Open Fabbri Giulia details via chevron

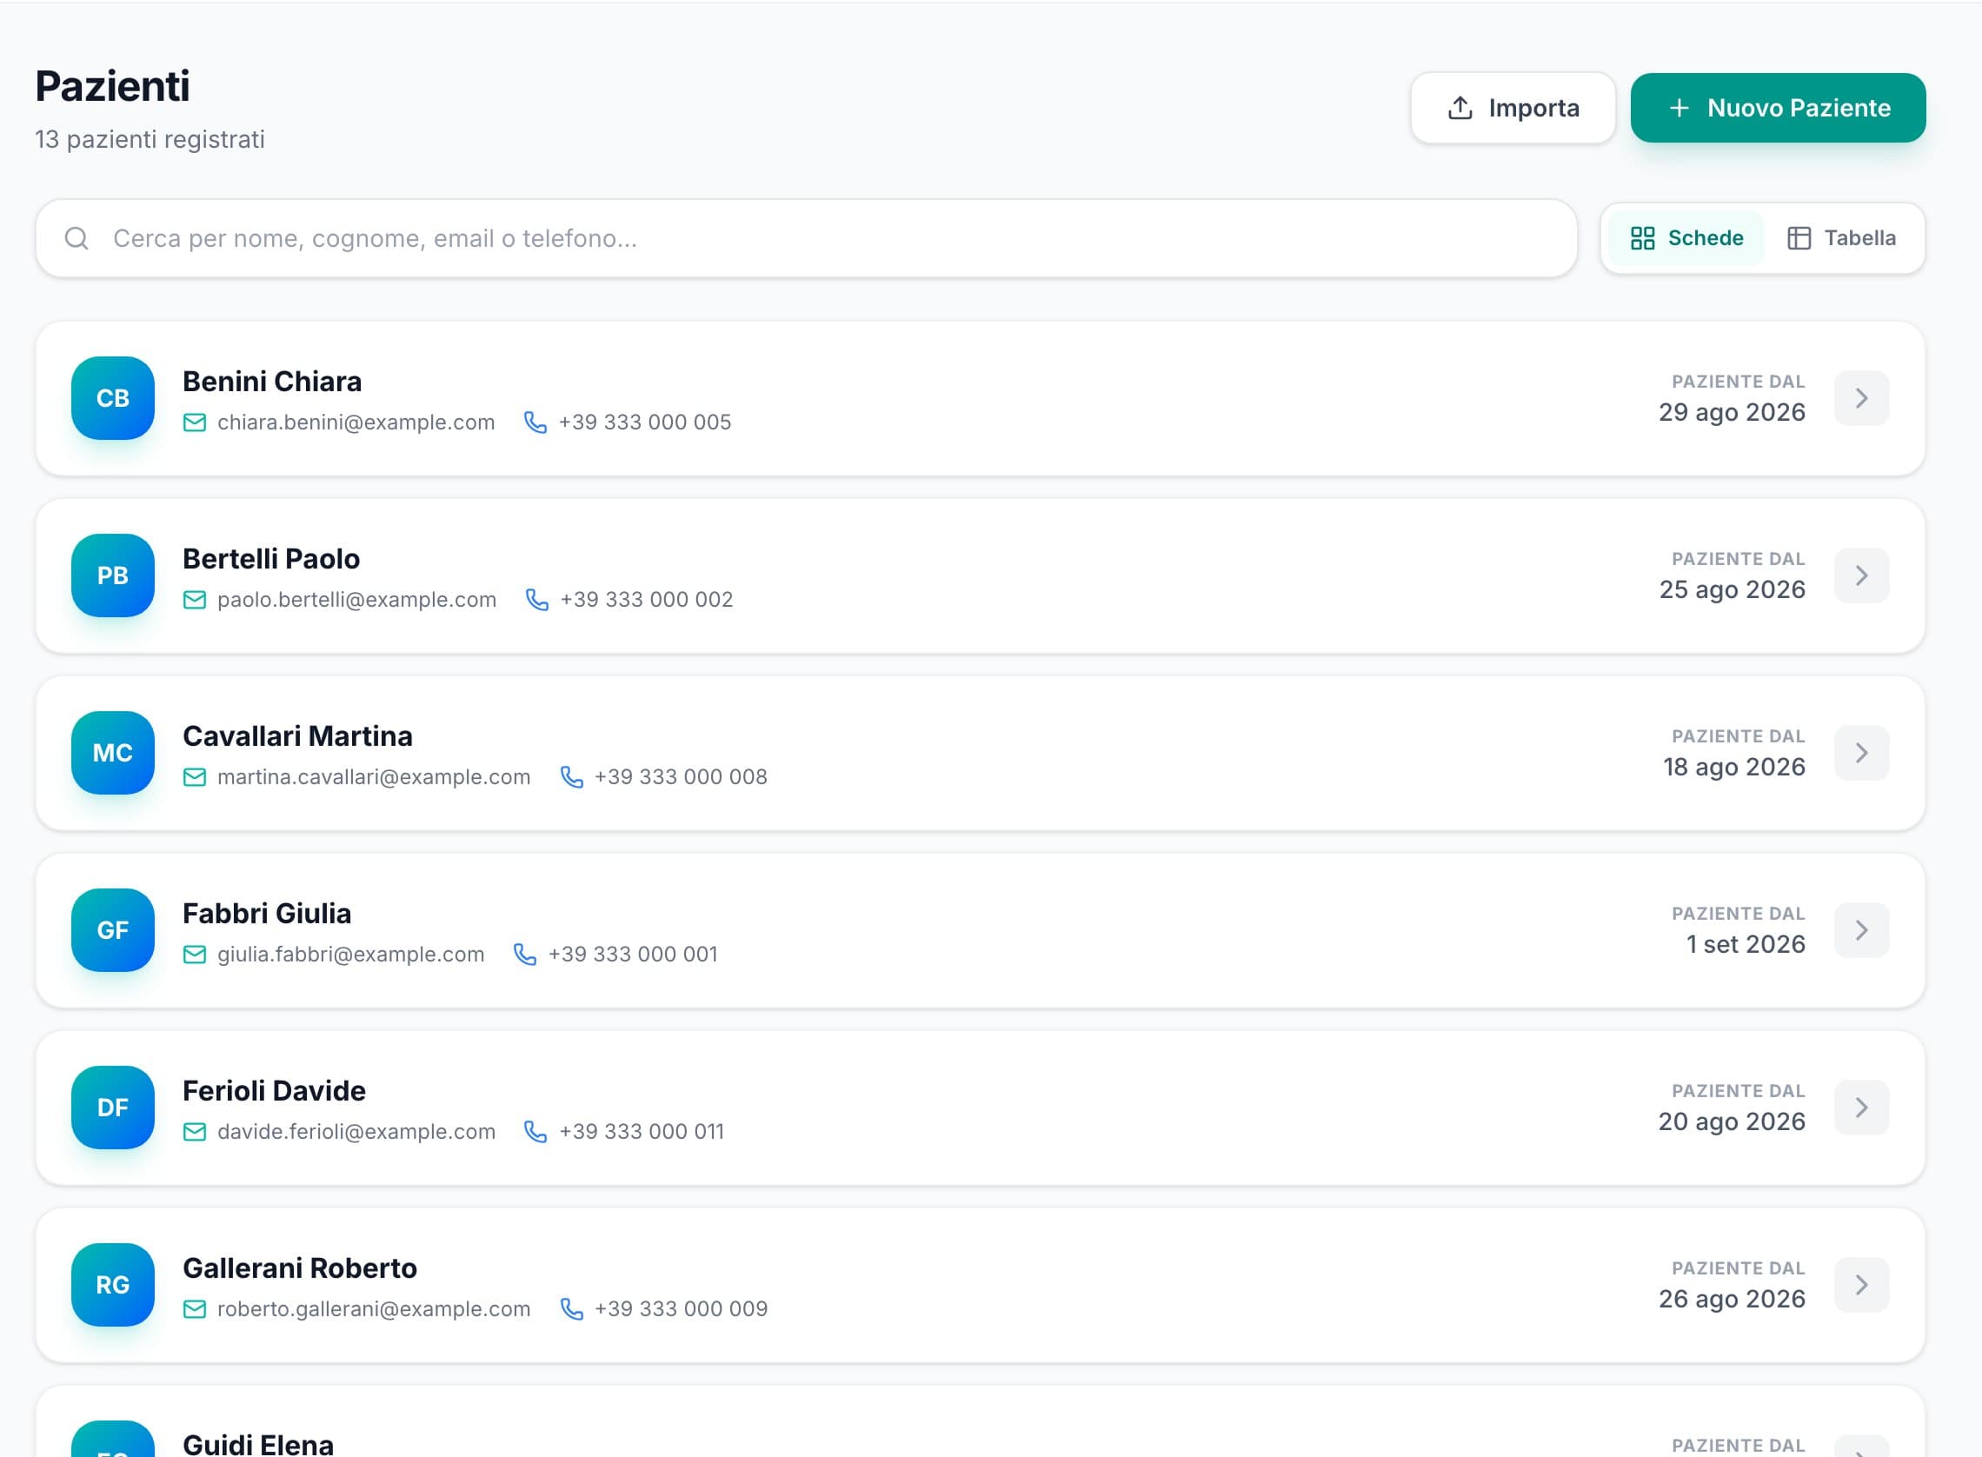[1861, 929]
